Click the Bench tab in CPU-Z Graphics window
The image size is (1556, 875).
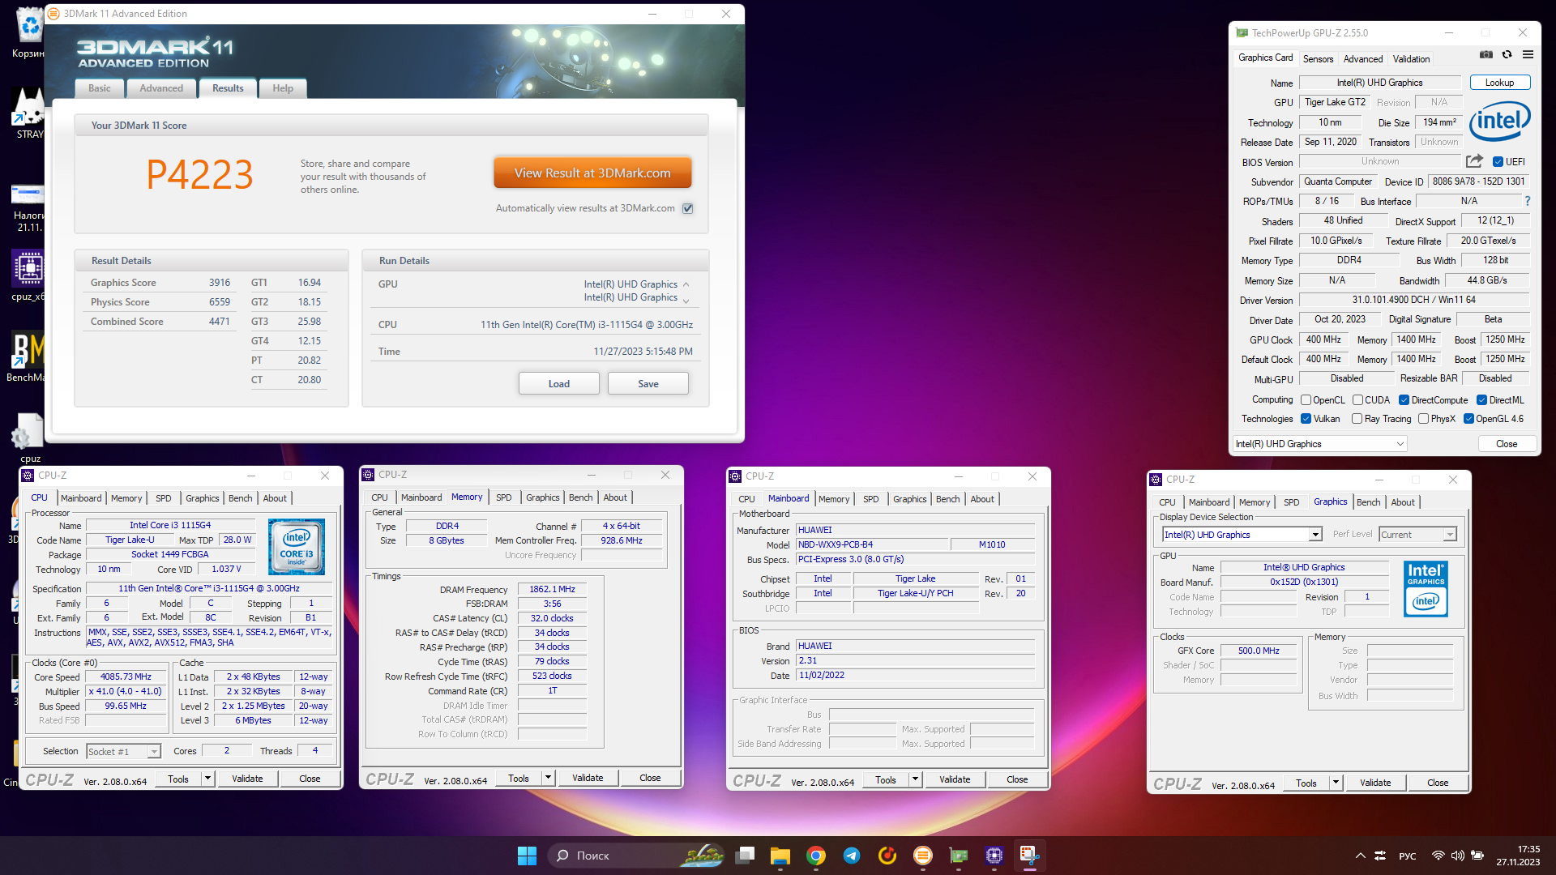(1368, 502)
